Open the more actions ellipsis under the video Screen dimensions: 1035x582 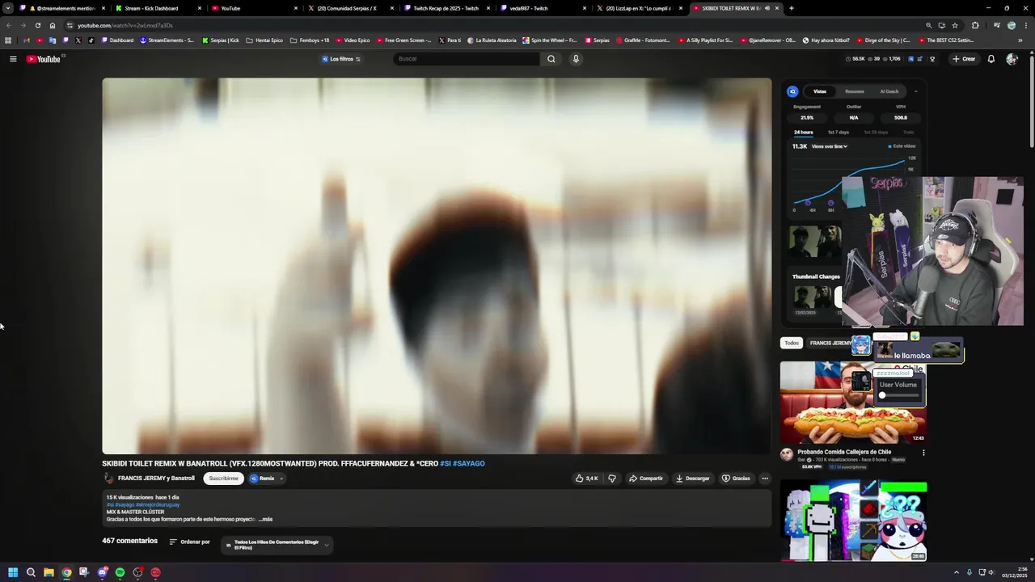tap(765, 479)
